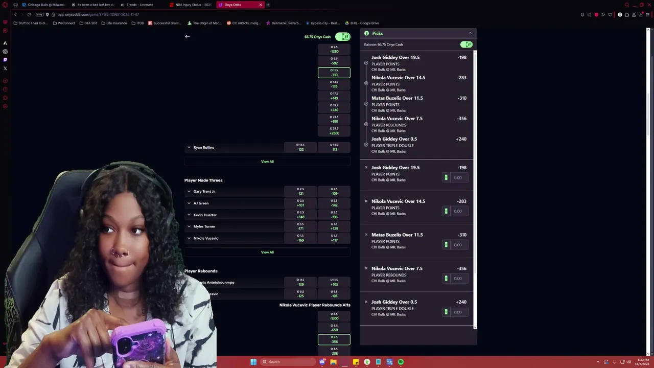The image size is (654, 368).
Task: Delete single bet Nikola Vucevic Over 7.5
Action: click(x=366, y=268)
